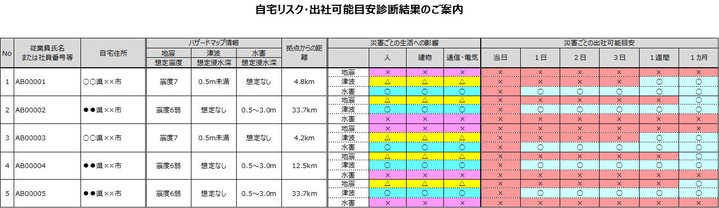Select 震度6弱 cell in AB00004 row
Viewport: 719px width, 208px height.
tap(168, 166)
